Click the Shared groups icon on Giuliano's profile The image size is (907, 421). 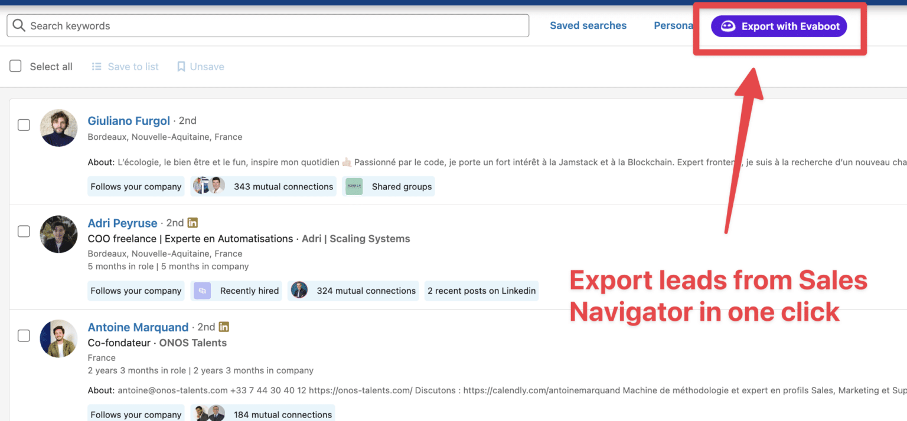(353, 186)
